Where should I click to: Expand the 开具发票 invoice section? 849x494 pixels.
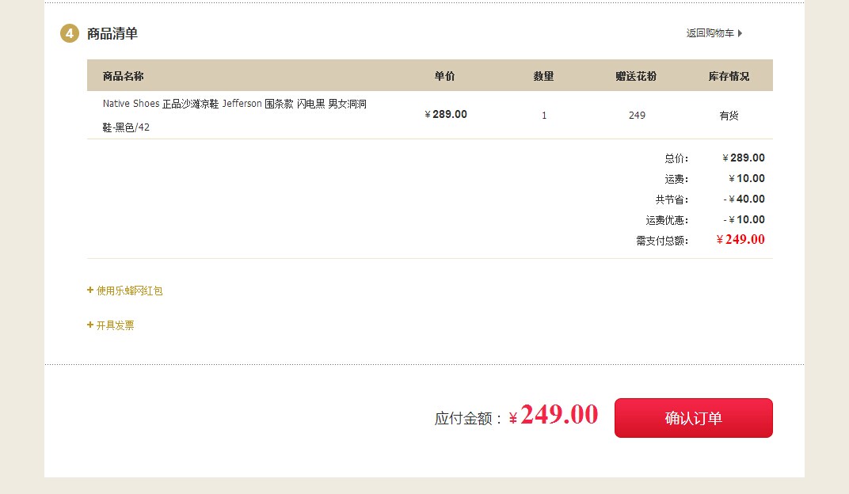115,325
